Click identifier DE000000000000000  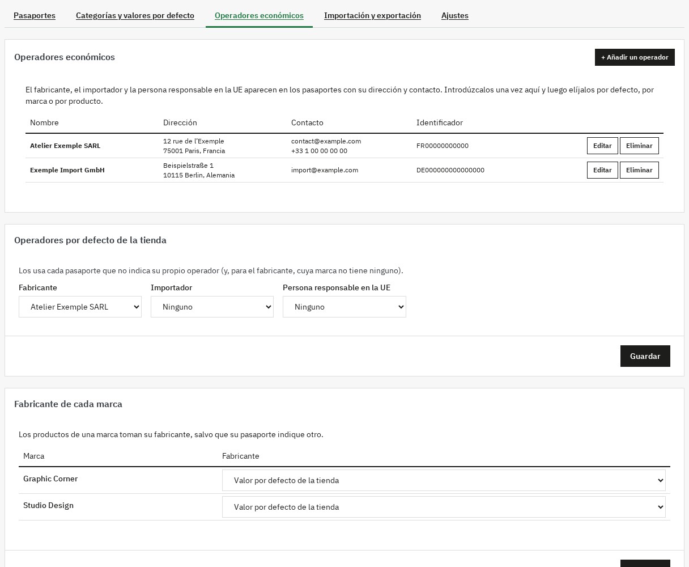point(450,170)
